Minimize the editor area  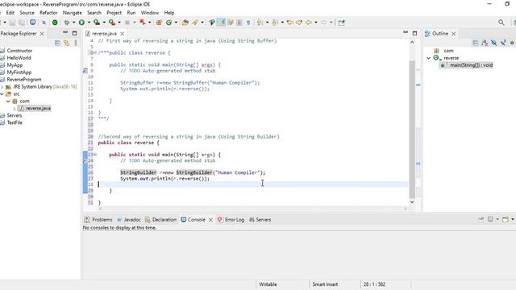pyautogui.click(x=406, y=32)
